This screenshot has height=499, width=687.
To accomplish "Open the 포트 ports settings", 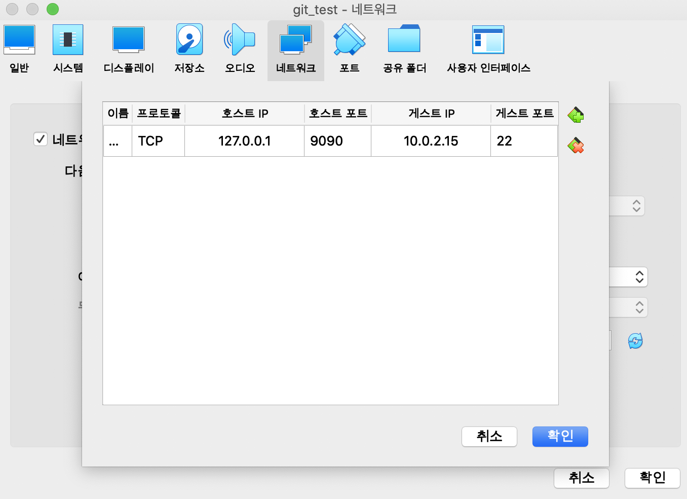I will pyautogui.click(x=350, y=50).
